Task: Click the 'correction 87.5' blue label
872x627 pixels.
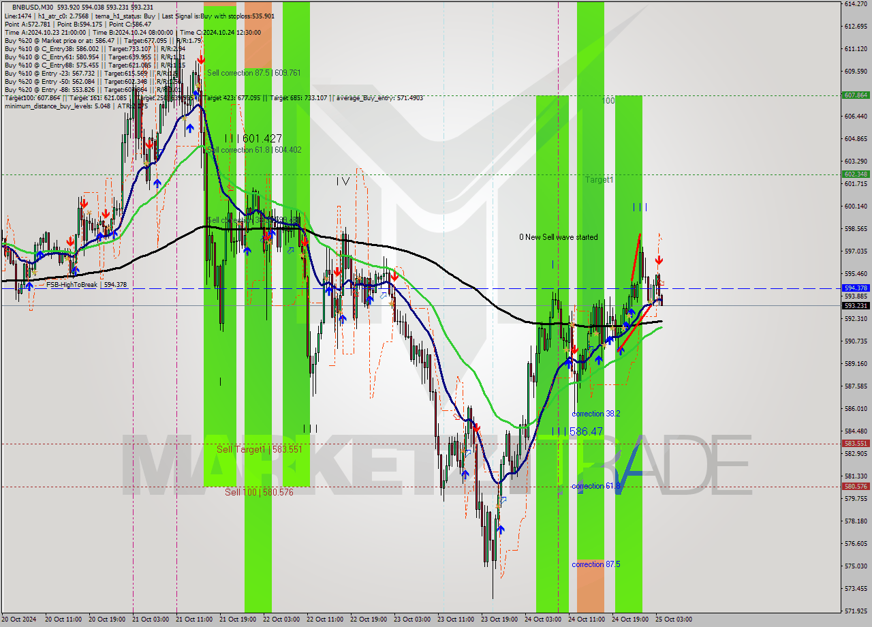Action: click(596, 564)
